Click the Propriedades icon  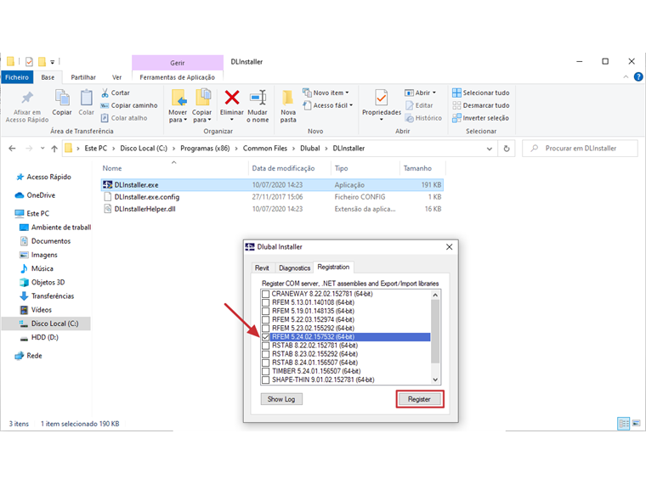pos(381,98)
